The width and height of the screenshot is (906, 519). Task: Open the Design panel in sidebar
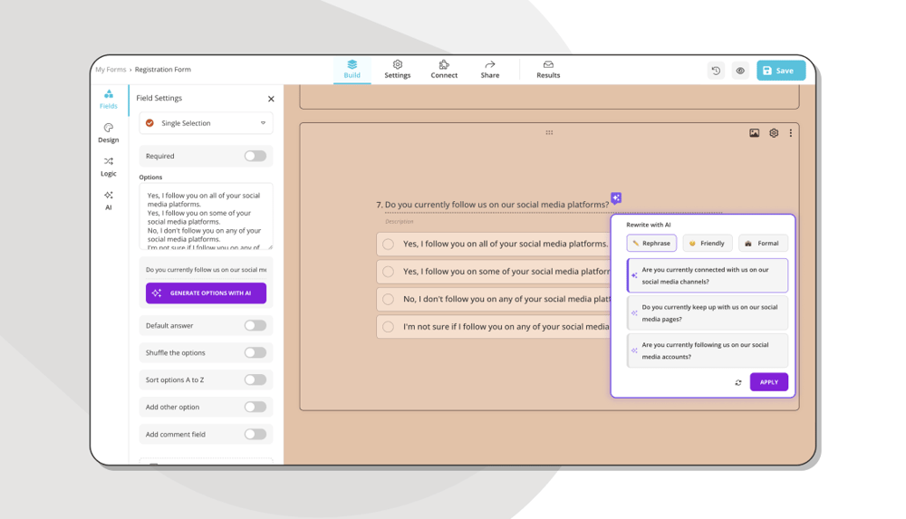click(109, 132)
